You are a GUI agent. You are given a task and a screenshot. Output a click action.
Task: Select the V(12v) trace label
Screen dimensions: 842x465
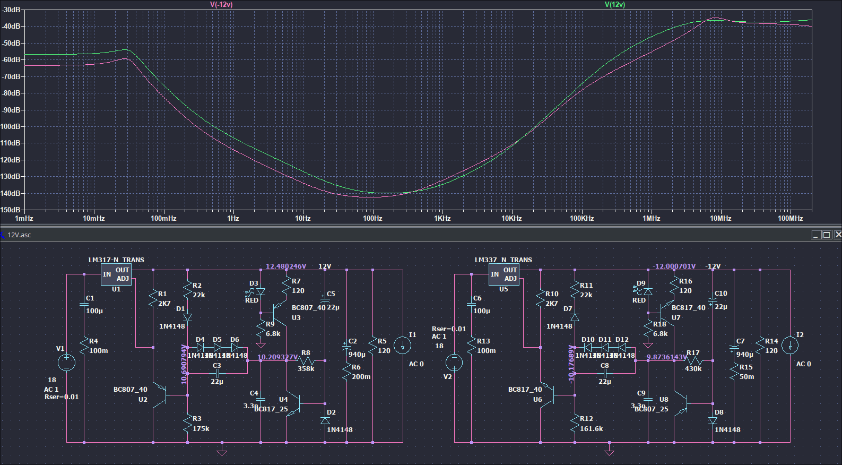(x=615, y=4)
